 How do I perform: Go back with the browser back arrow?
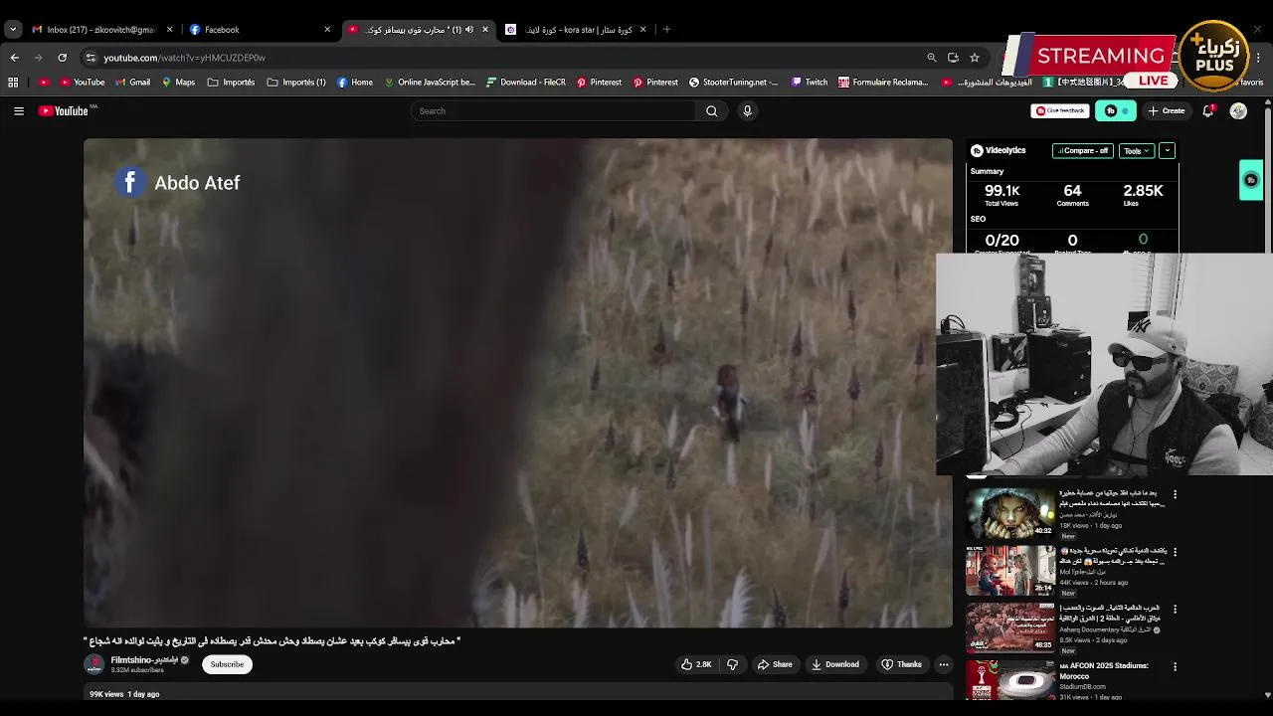(x=14, y=58)
